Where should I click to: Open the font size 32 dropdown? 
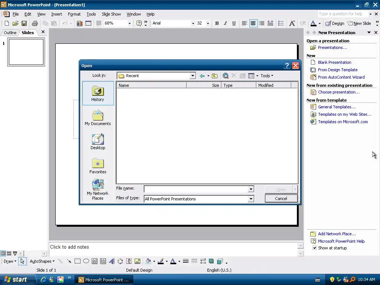208,23
